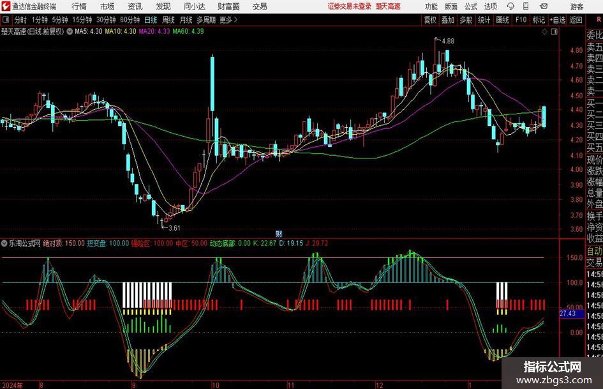Open the 财富圈 menu
This screenshot has height=389, width=603.
point(228,6)
